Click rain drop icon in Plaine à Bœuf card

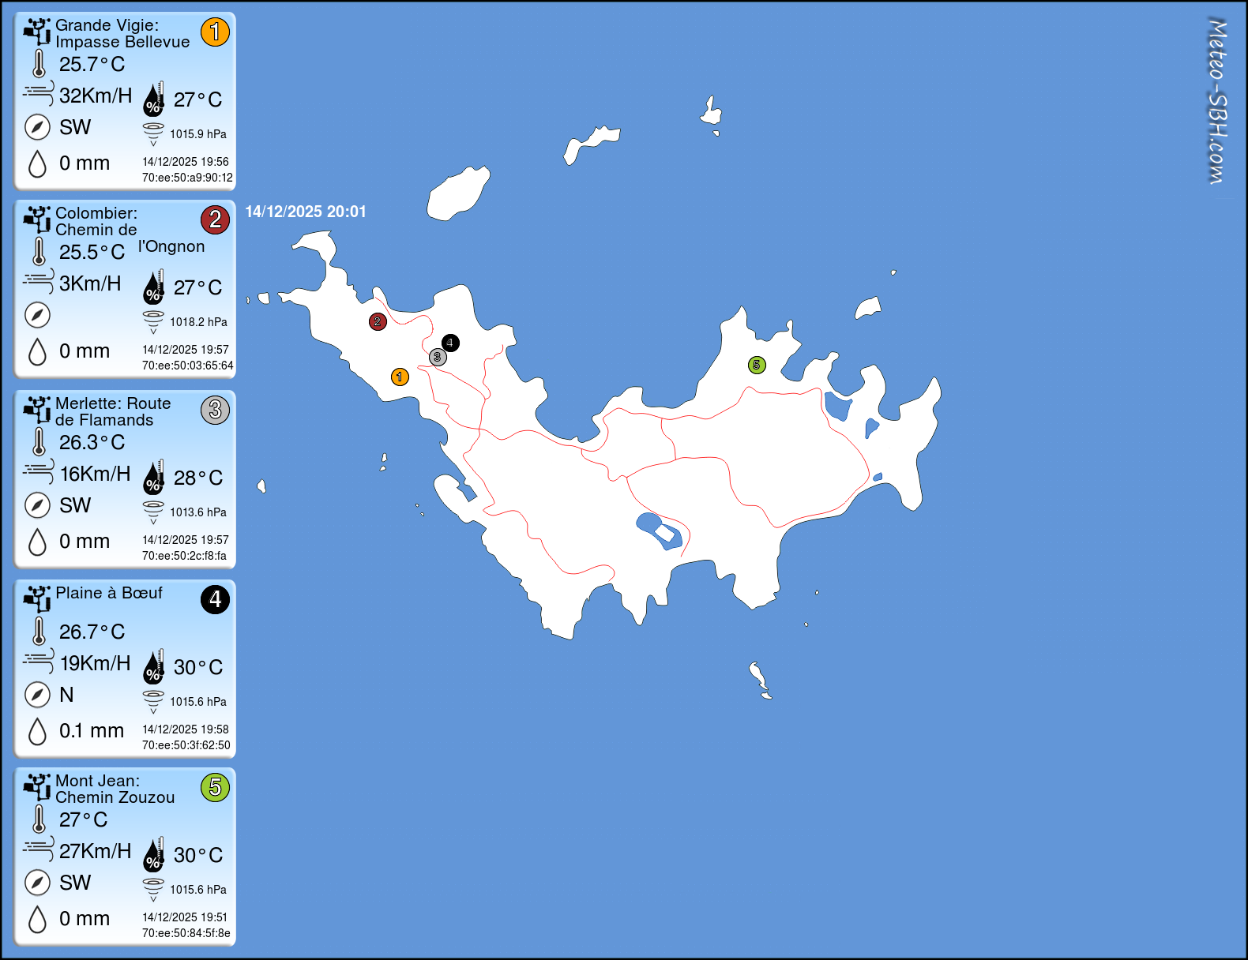[37, 731]
